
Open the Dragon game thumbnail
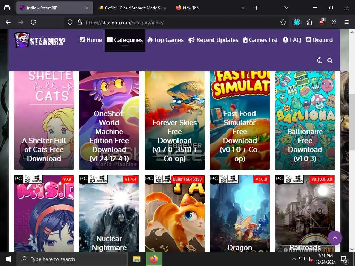pos(240,213)
